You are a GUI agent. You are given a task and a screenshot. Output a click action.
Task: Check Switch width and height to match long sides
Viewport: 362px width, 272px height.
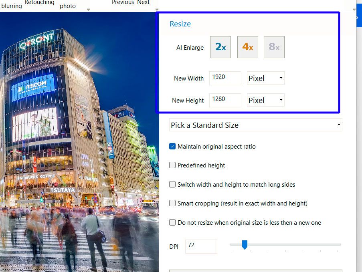(172, 184)
